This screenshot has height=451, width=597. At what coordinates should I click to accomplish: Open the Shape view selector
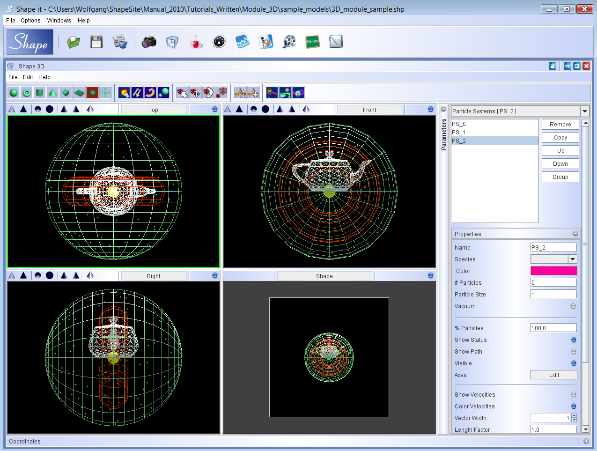pos(324,276)
